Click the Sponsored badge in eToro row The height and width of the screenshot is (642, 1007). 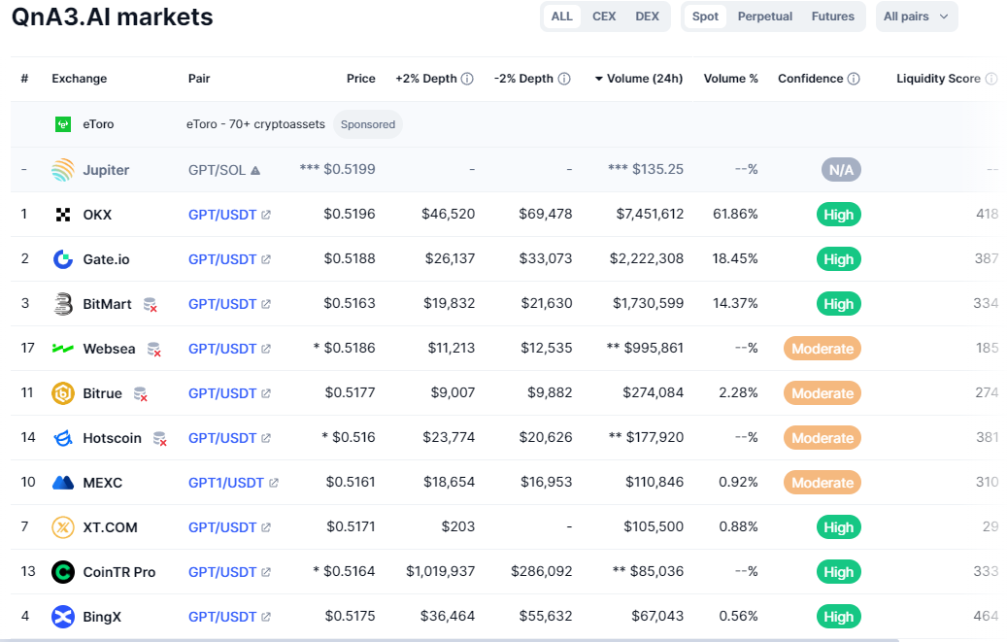tap(368, 124)
